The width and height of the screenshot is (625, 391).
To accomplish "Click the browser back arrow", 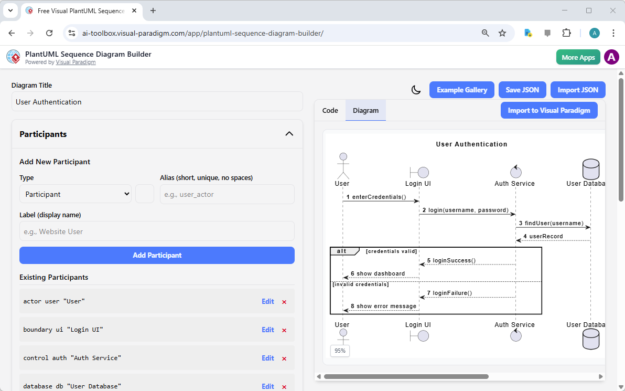I will [12, 33].
